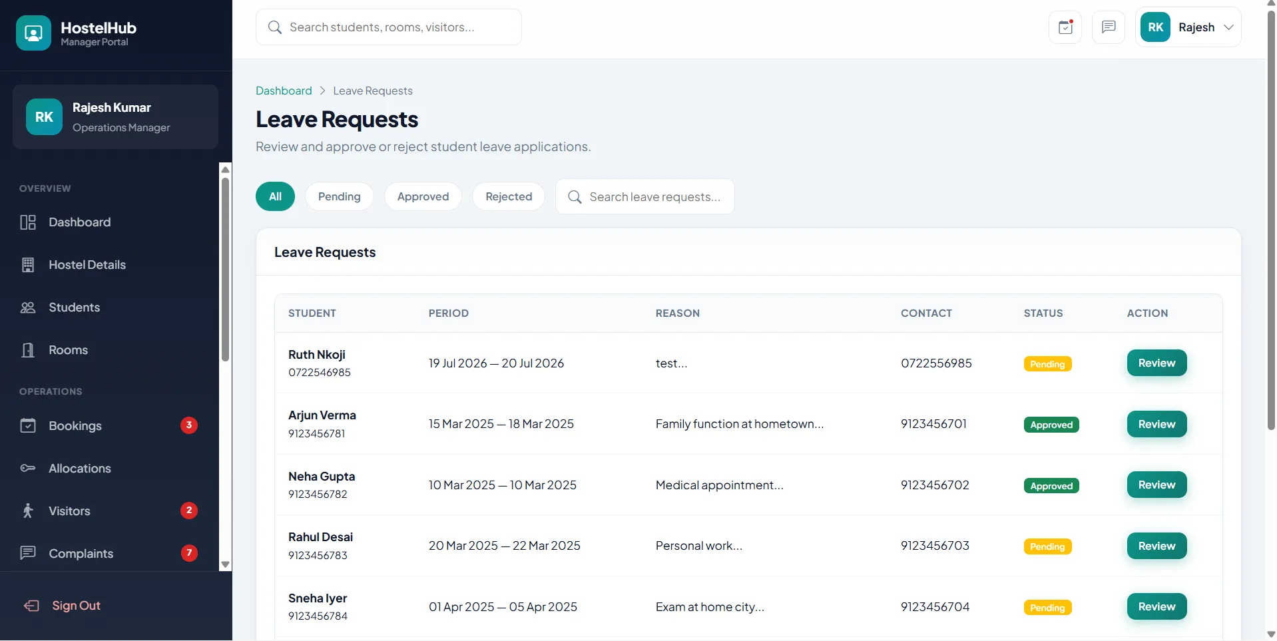Open the calendar tasks icon in header

(x=1065, y=27)
